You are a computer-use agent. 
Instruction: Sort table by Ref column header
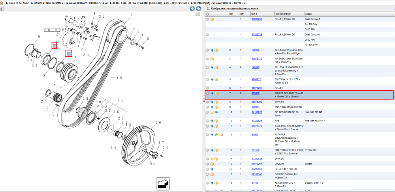point(231,14)
